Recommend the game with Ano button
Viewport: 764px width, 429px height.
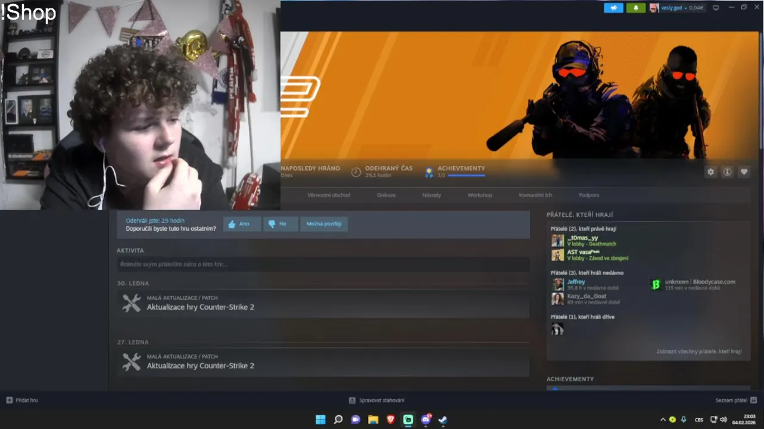point(242,224)
